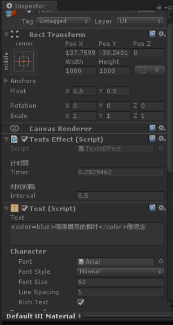Screen dimensions: 173x325
Task: Click the Font Size input field
Action: (x=120, y=282)
